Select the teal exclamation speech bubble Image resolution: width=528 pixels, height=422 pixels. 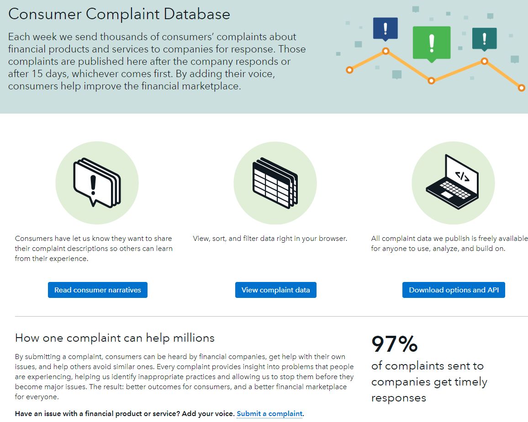(484, 38)
